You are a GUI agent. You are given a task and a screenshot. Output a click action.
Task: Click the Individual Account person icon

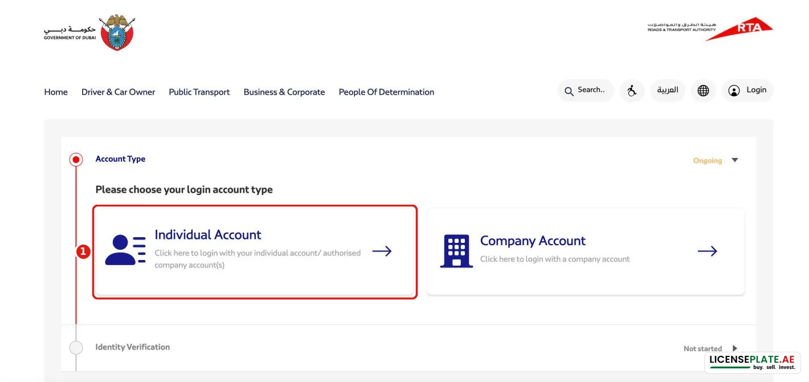126,250
